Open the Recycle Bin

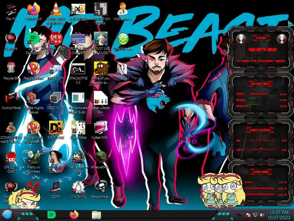coord(11,68)
